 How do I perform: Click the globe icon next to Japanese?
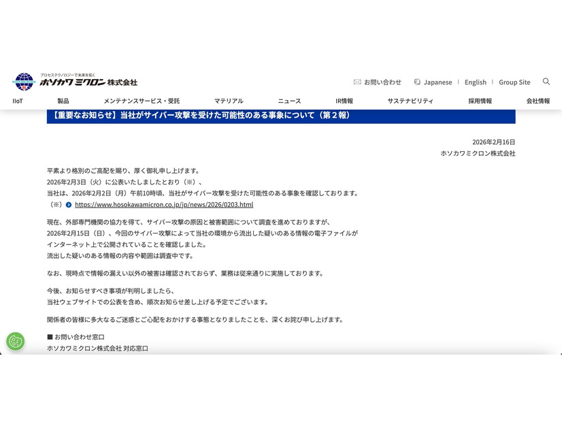[417, 82]
